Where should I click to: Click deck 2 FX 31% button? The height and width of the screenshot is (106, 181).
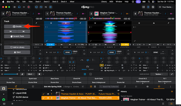pos(125,45)
